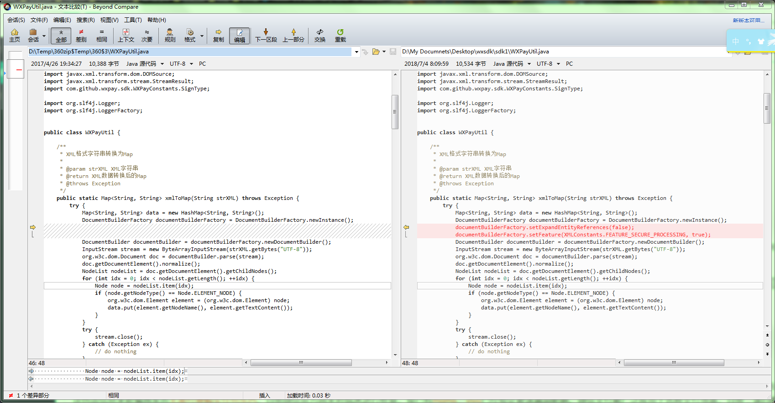Open the 帮助(H) menu
The image size is (775, 403).
pyautogui.click(x=157, y=20)
